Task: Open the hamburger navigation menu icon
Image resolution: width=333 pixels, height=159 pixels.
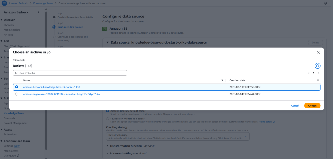Action: tap(4, 3)
